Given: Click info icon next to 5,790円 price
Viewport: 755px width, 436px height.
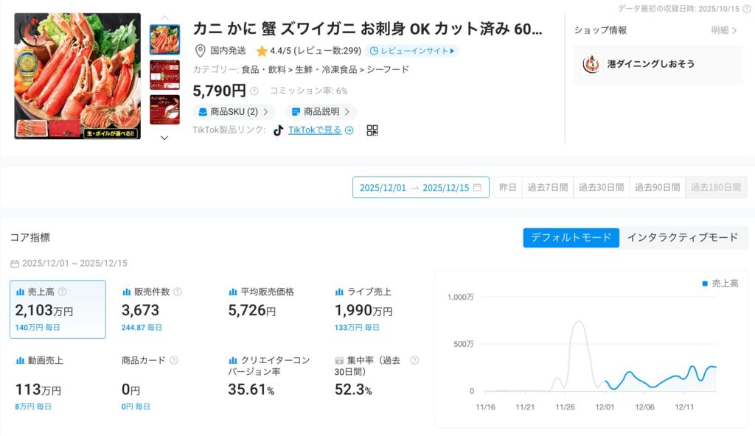Looking at the screenshot, I should [x=254, y=91].
